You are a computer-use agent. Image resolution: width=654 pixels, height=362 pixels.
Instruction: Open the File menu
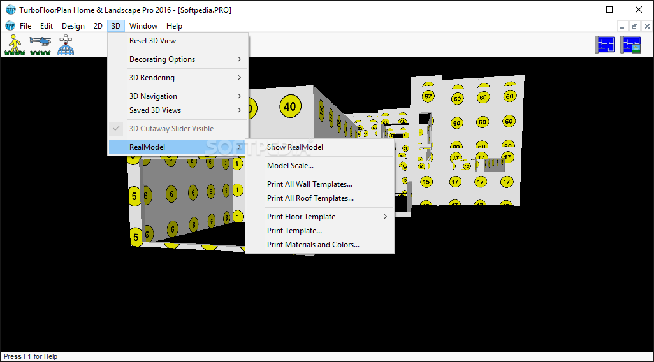click(25, 26)
